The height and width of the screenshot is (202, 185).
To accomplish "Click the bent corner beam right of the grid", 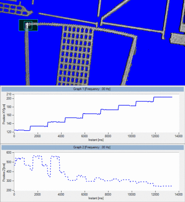I will (130, 56).
